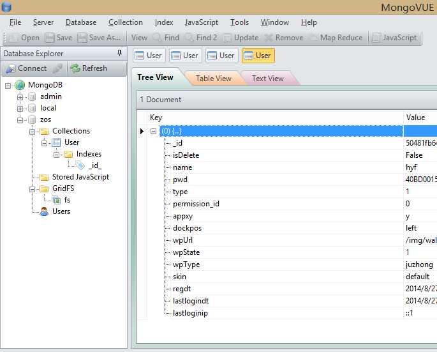Image resolution: width=437 pixels, height=352 pixels.
Task: Select the User collection table icon
Action: click(x=56, y=142)
